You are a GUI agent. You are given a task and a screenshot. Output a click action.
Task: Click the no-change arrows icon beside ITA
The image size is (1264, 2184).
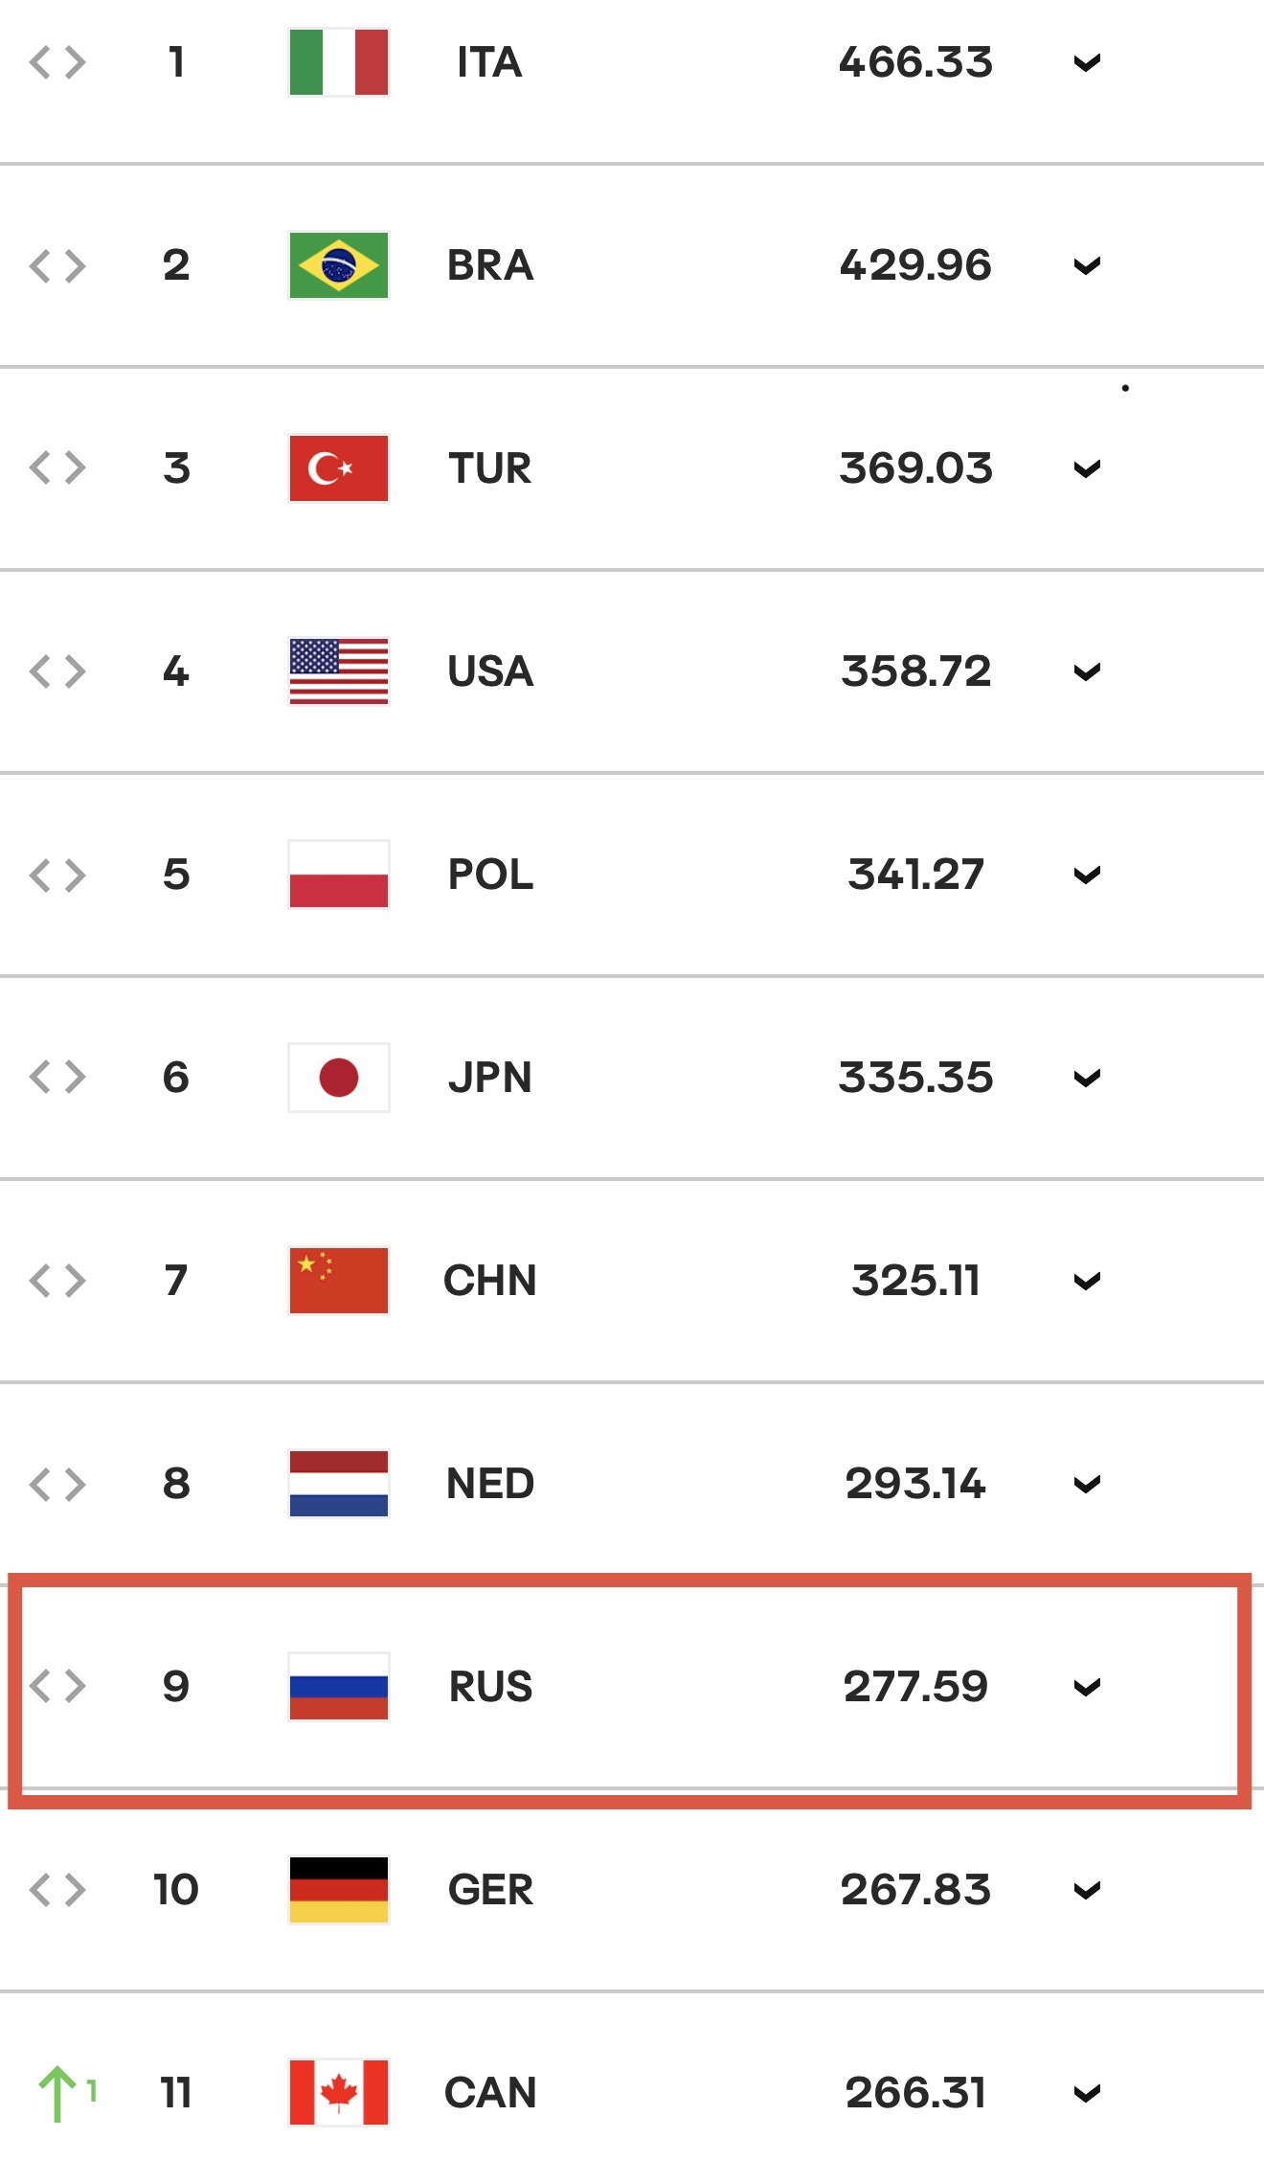point(57,62)
